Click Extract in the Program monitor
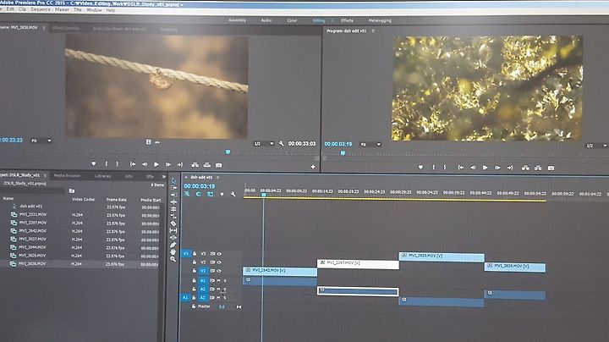609x342 pixels. pos(538,168)
